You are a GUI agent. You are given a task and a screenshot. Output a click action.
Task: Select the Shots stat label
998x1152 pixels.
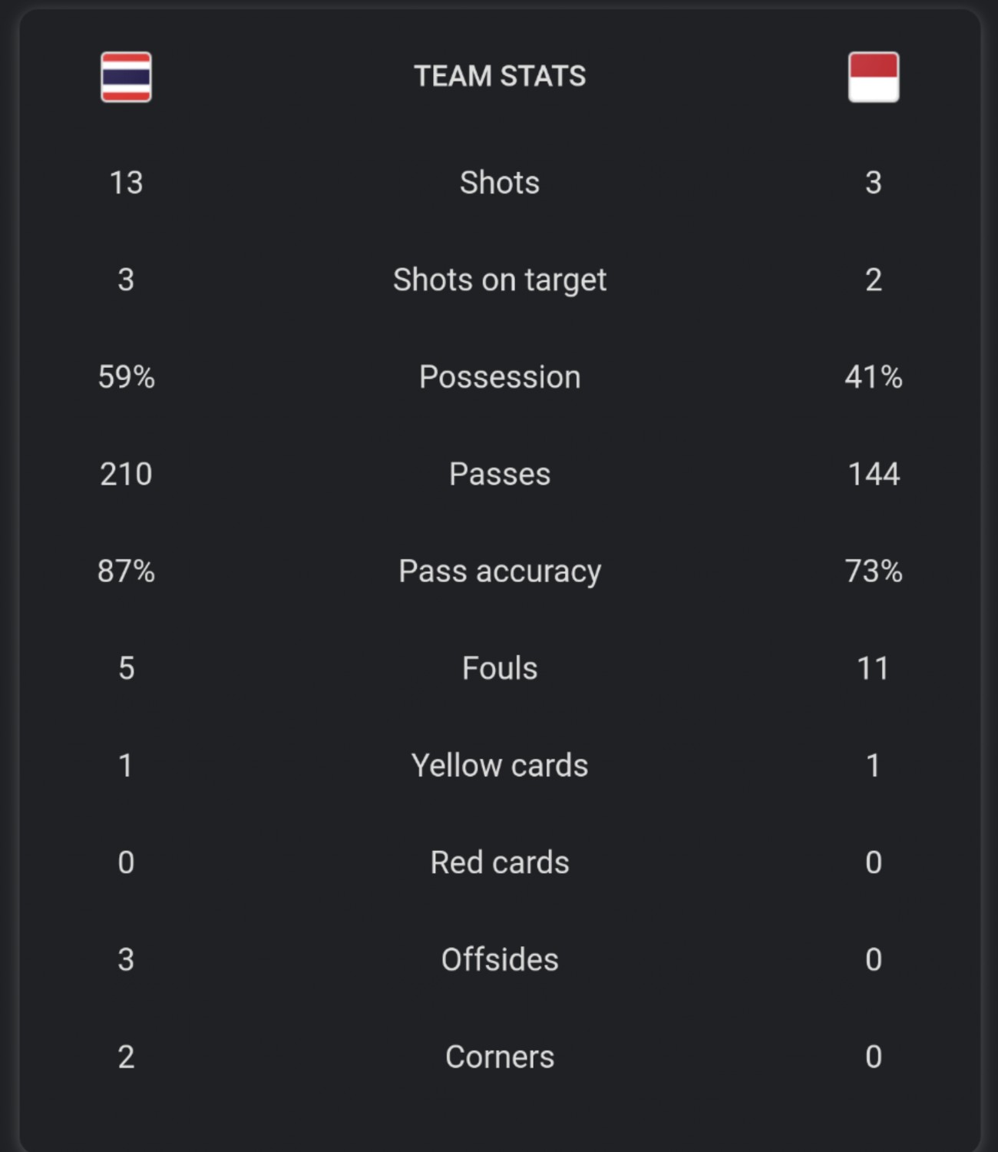click(x=500, y=183)
